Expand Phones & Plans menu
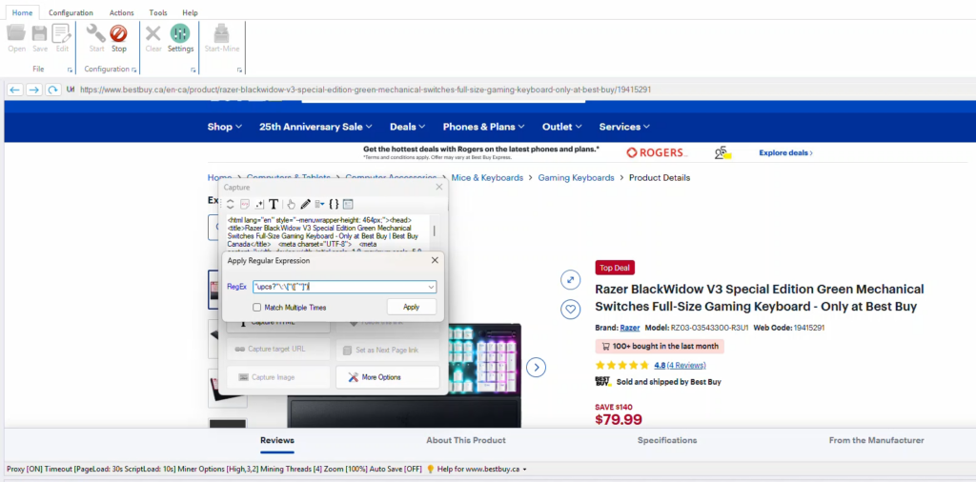Screen dimensions: 976x482 (483, 127)
